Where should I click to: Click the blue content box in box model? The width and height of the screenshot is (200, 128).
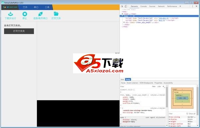[x=182, y=98]
